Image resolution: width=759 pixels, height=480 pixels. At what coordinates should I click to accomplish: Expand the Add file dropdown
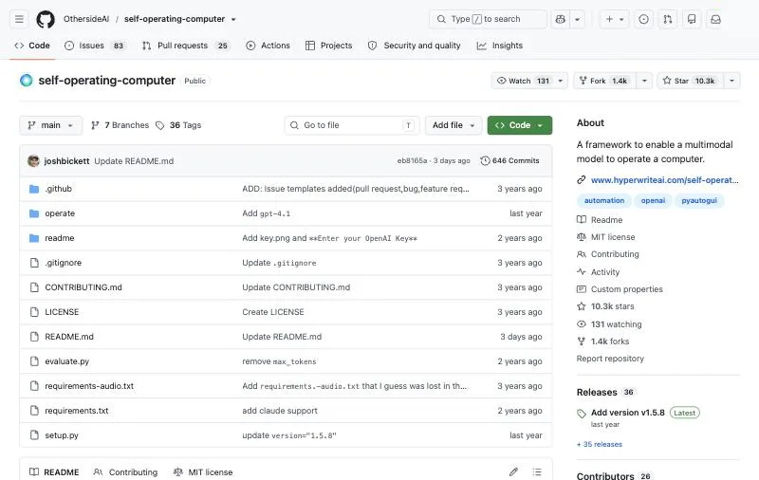[454, 125]
